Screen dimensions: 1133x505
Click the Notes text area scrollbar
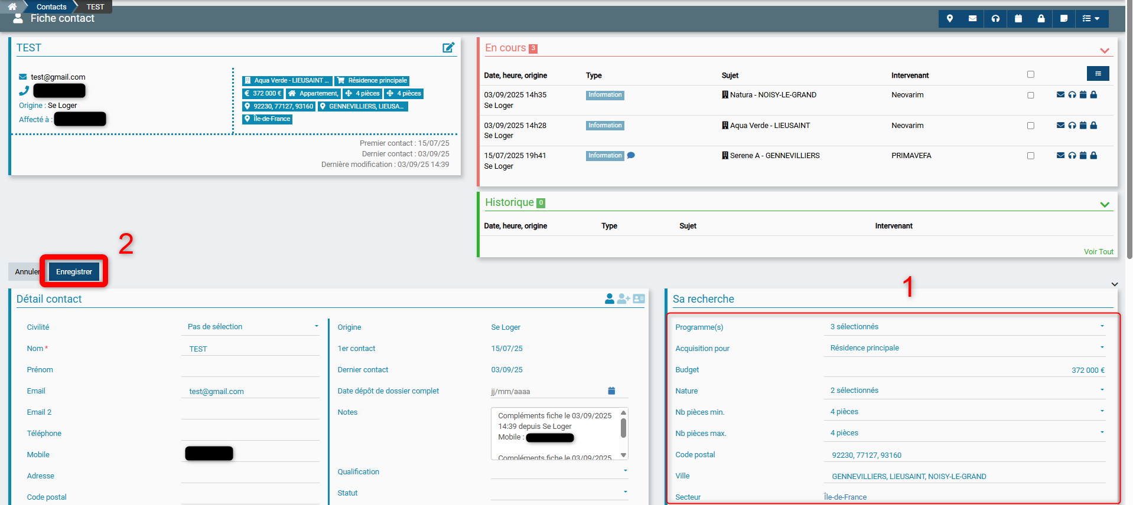tap(623, 428)
